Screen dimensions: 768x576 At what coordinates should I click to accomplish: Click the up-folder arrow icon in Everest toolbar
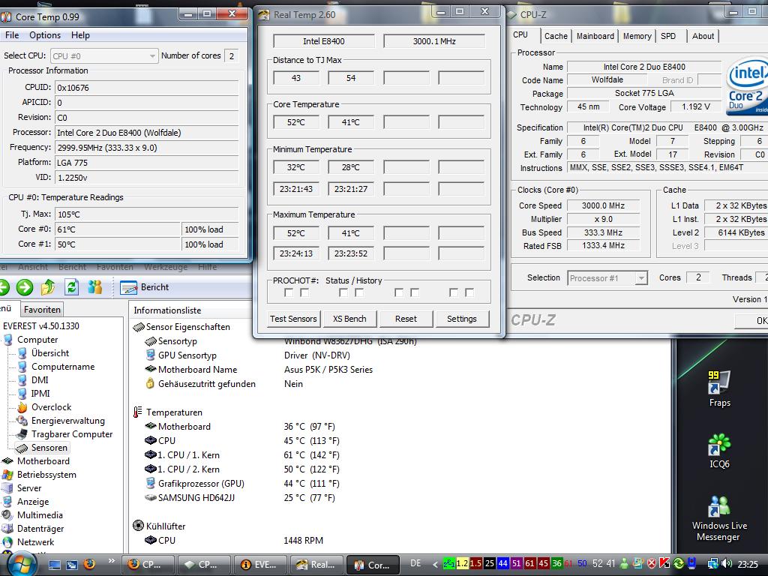(48, 287)
